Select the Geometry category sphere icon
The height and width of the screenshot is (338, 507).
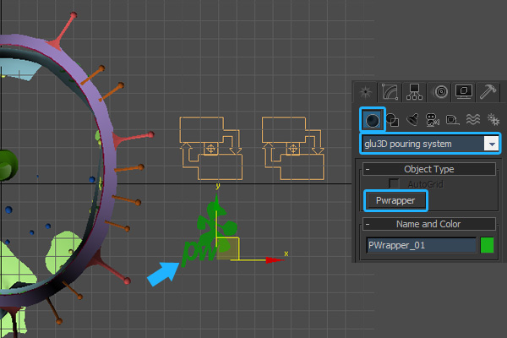click(x=372, y=119)
